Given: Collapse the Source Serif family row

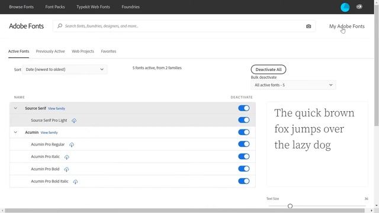Looking at the screenshot, I should [15, 108].
